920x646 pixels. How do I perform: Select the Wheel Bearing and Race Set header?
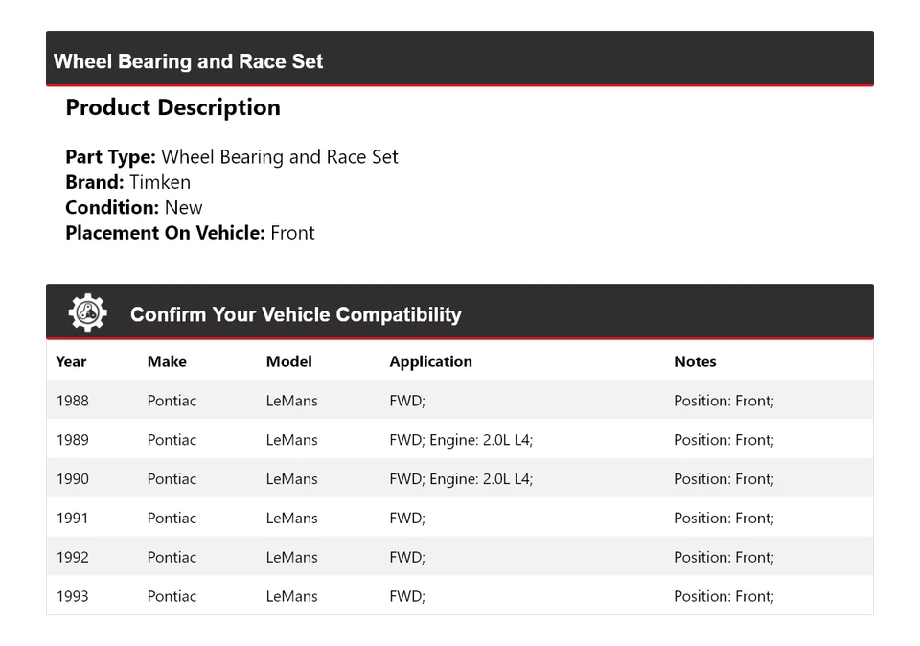coord(188,61)
